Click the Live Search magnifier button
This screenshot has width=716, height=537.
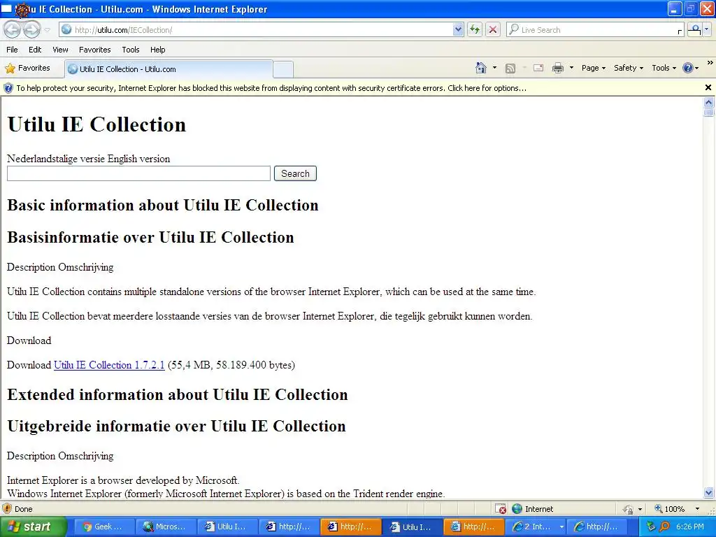(694, 30)
